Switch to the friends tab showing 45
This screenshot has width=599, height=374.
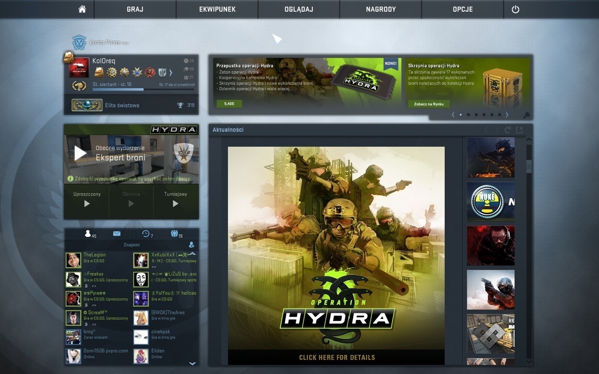click(90, 234)
